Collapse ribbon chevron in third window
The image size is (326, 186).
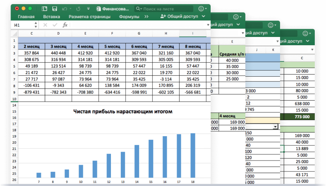273,33
